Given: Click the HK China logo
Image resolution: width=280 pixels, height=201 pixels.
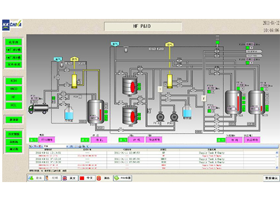Looking at the screenshot, I should click(x=12, y=25).
